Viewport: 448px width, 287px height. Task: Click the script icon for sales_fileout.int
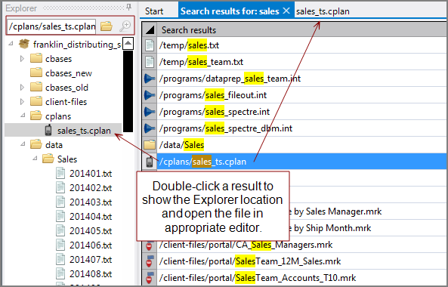pos(149,95)
